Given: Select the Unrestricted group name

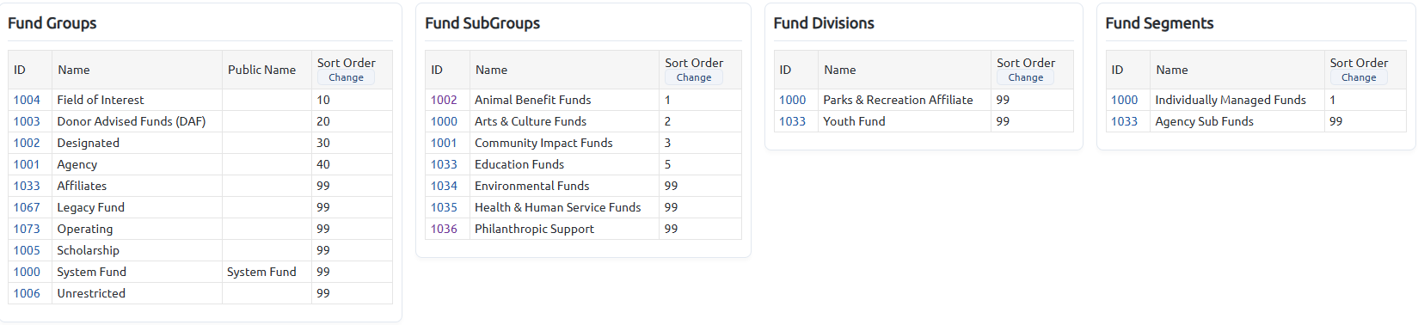Looking at the screenshot, I should [x=91, y=293].
